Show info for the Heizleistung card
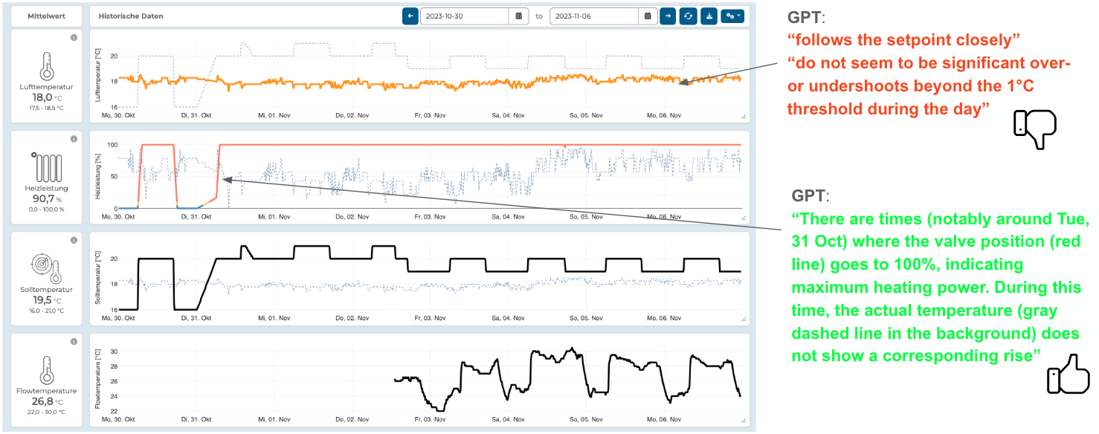This screenshot has height=434, width=1099. [74, 139]
